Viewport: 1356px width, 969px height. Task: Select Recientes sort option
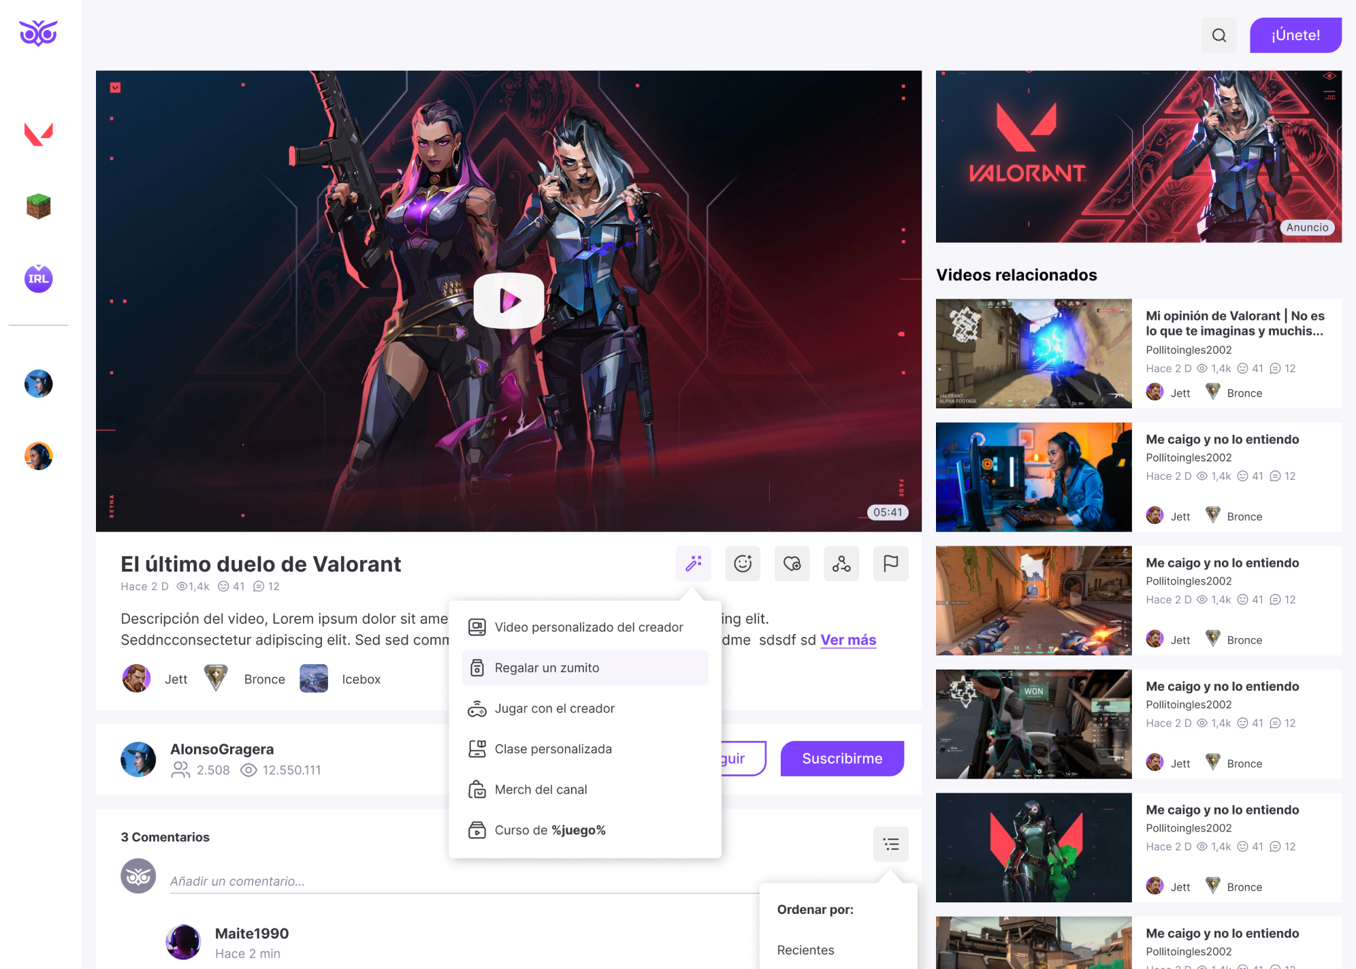(805, 950)
